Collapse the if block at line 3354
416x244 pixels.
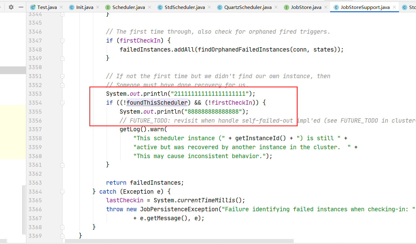click(62, 103)
